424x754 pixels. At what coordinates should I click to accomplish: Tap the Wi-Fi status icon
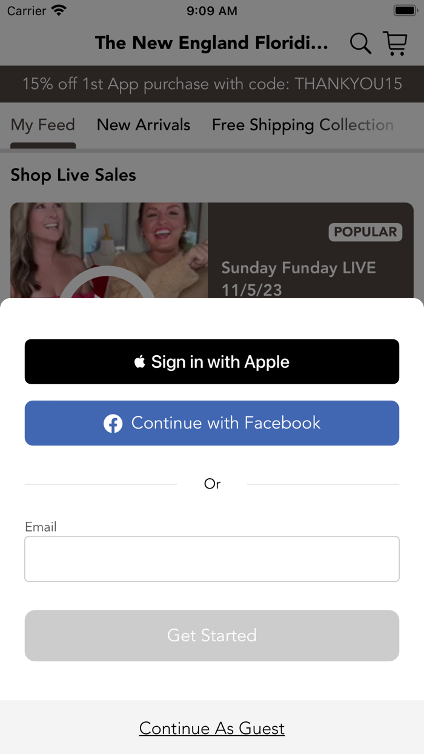point(59,11)
